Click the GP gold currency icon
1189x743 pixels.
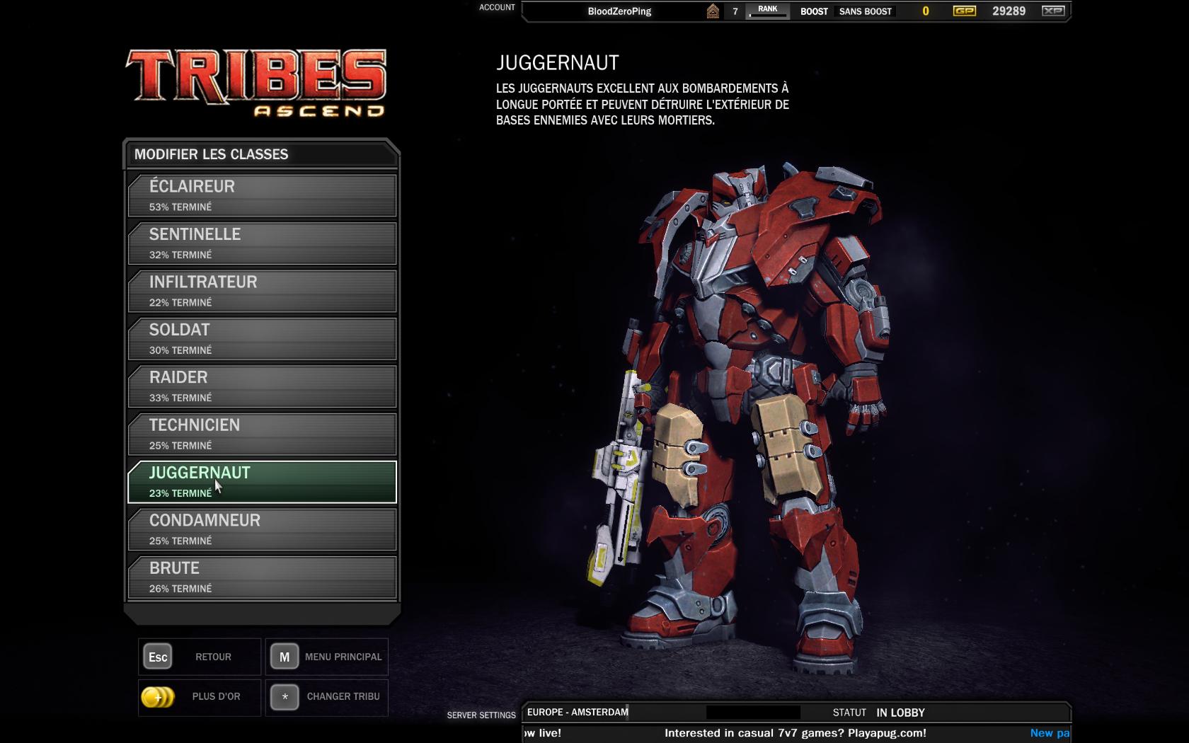(x=964, y=11)
